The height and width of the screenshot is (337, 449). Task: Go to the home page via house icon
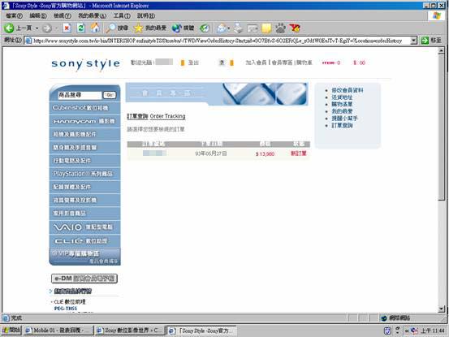[95, 28]
